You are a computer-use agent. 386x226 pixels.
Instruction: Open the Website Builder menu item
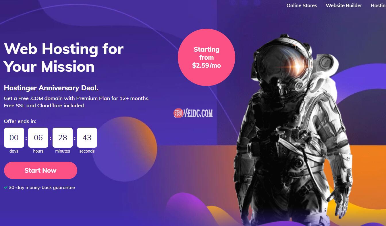point(344,5)
